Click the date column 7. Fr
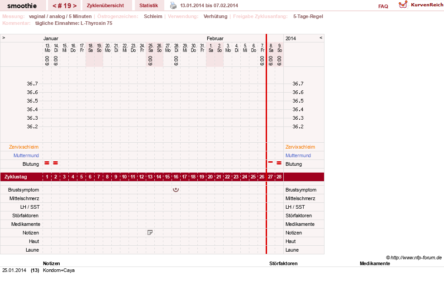 tap(263, 48)
